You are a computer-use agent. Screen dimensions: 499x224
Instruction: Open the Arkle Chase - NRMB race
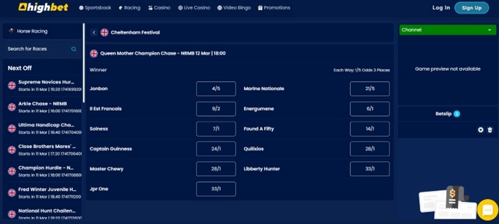point(42,107)
